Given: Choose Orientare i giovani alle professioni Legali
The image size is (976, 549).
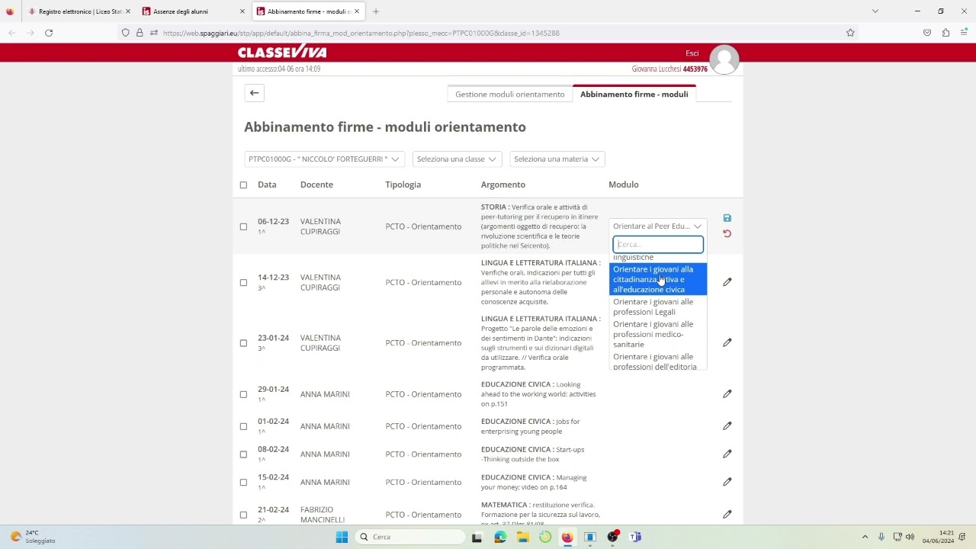Looking at the screenshot, I should (x=657, y=307).
